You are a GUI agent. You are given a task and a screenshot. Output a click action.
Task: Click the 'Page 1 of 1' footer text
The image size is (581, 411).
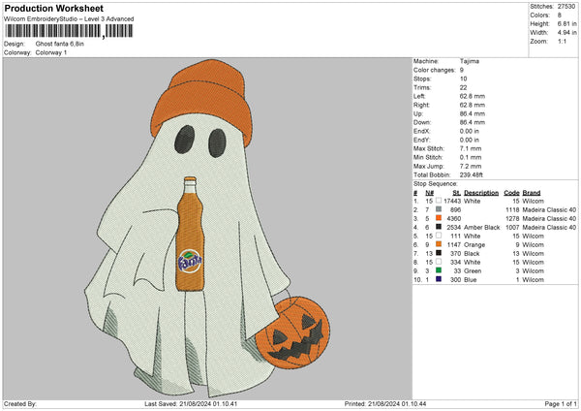[561, 403]
